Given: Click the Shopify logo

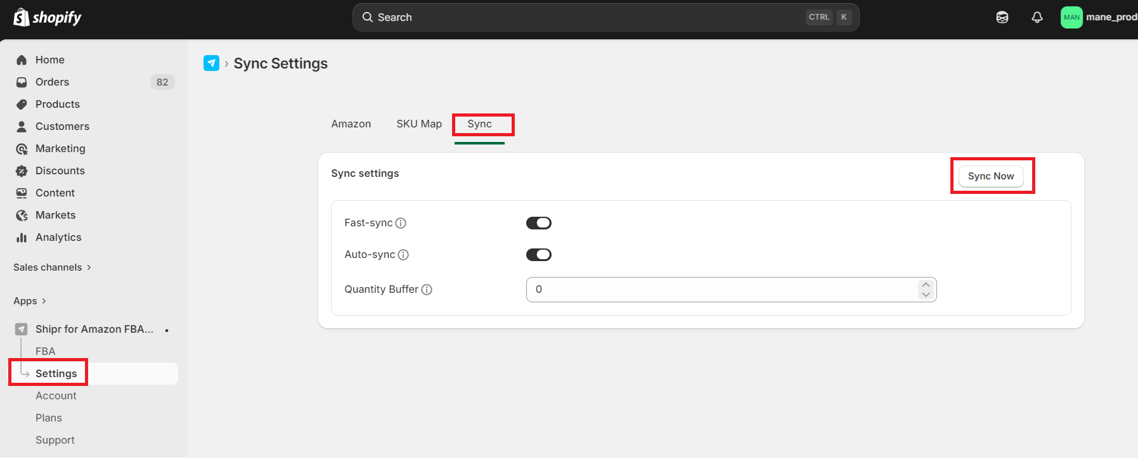Looking at the screenshot, I should point(48,17).
